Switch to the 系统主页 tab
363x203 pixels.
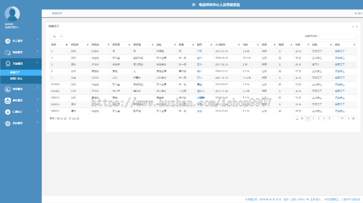tap(57, 13)
